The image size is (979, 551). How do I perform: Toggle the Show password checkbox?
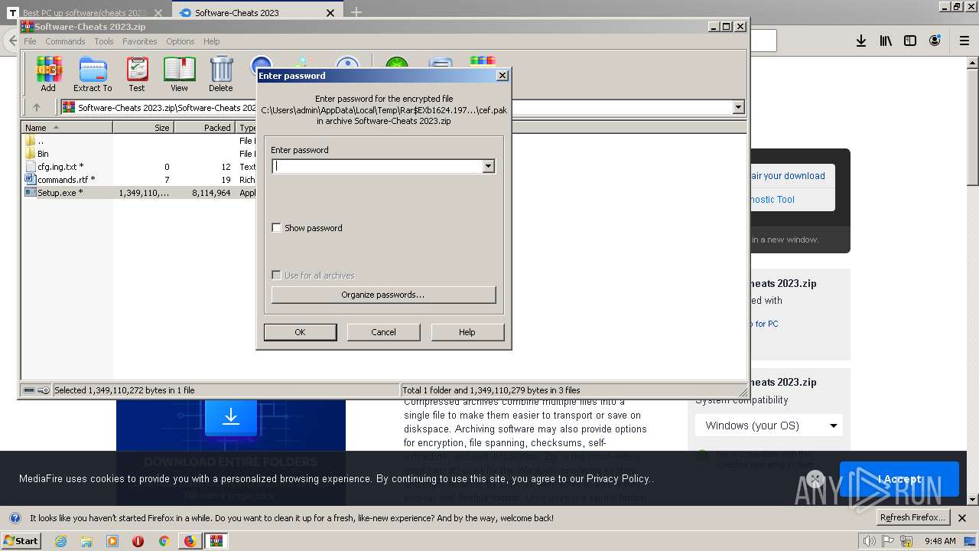pyautogui.click(x=276, y=228)
